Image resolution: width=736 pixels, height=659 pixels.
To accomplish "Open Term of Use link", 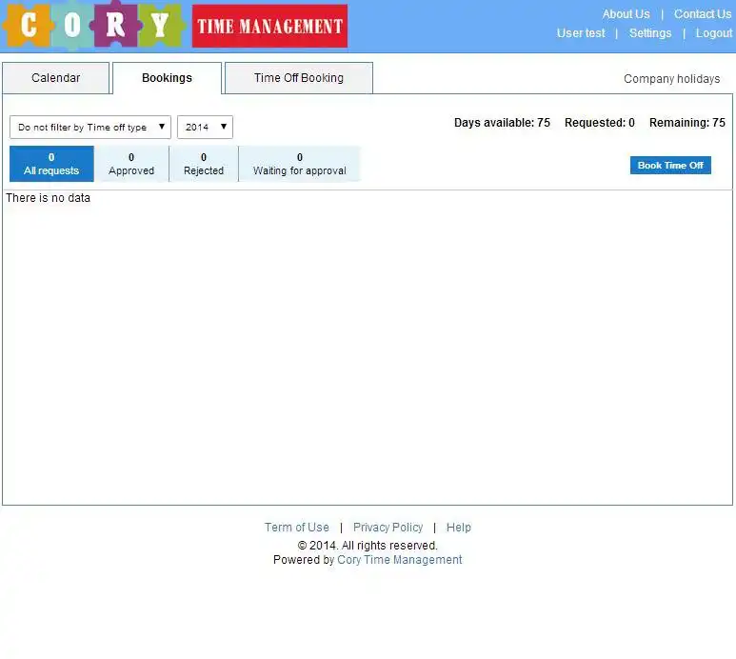I will [297, 528].
